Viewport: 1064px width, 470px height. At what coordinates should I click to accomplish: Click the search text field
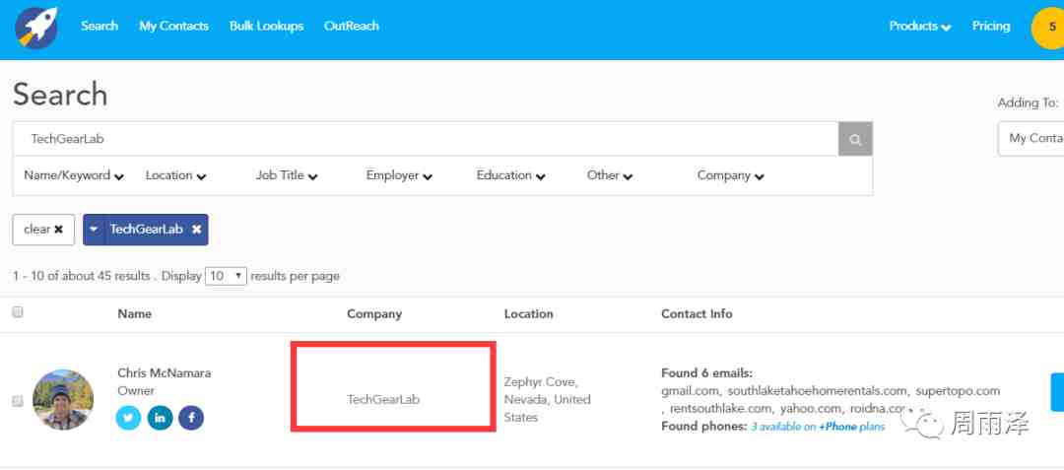424,139
